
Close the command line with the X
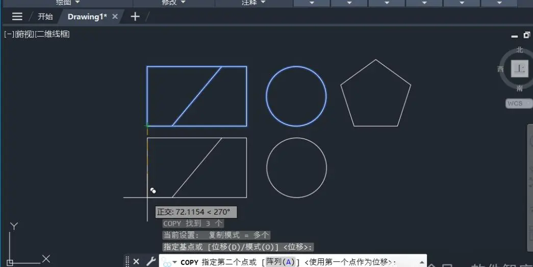[136, 261]
